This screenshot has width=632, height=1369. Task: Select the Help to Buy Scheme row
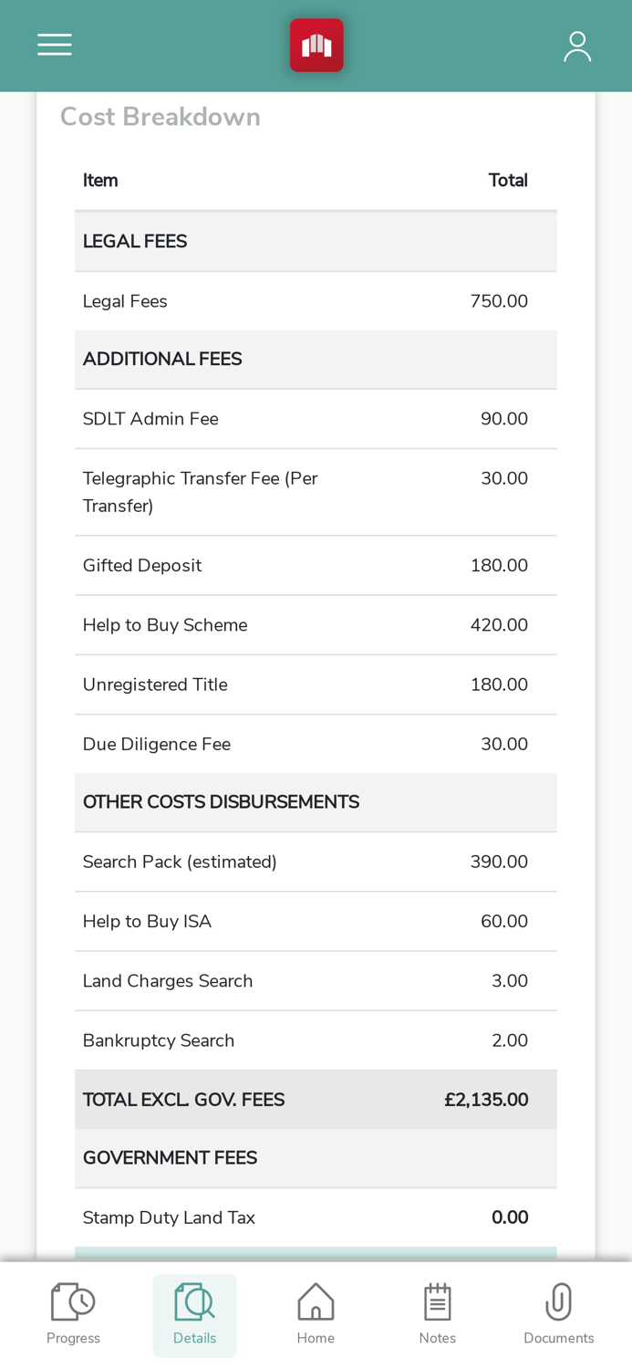point(316,625)
